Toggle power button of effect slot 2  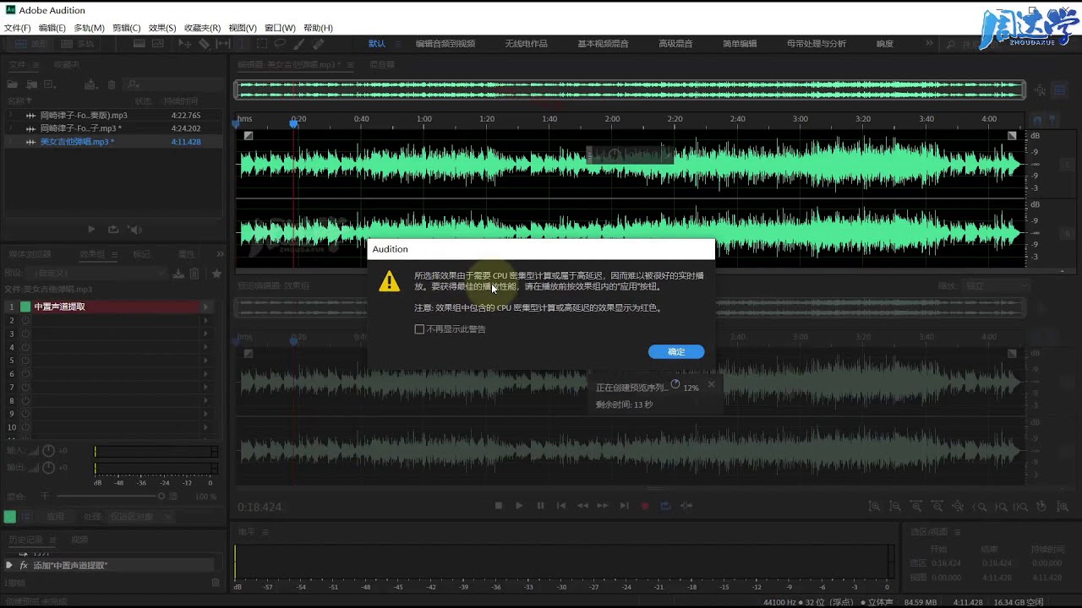click(25, 320)
